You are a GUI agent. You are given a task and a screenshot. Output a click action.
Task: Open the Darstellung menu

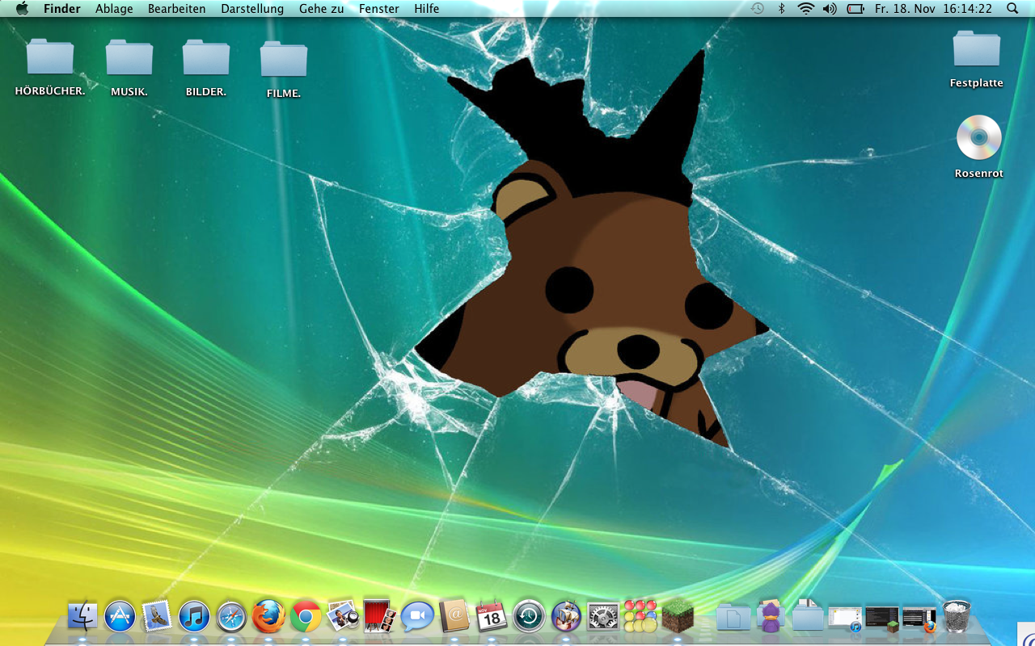pos(252,9)
